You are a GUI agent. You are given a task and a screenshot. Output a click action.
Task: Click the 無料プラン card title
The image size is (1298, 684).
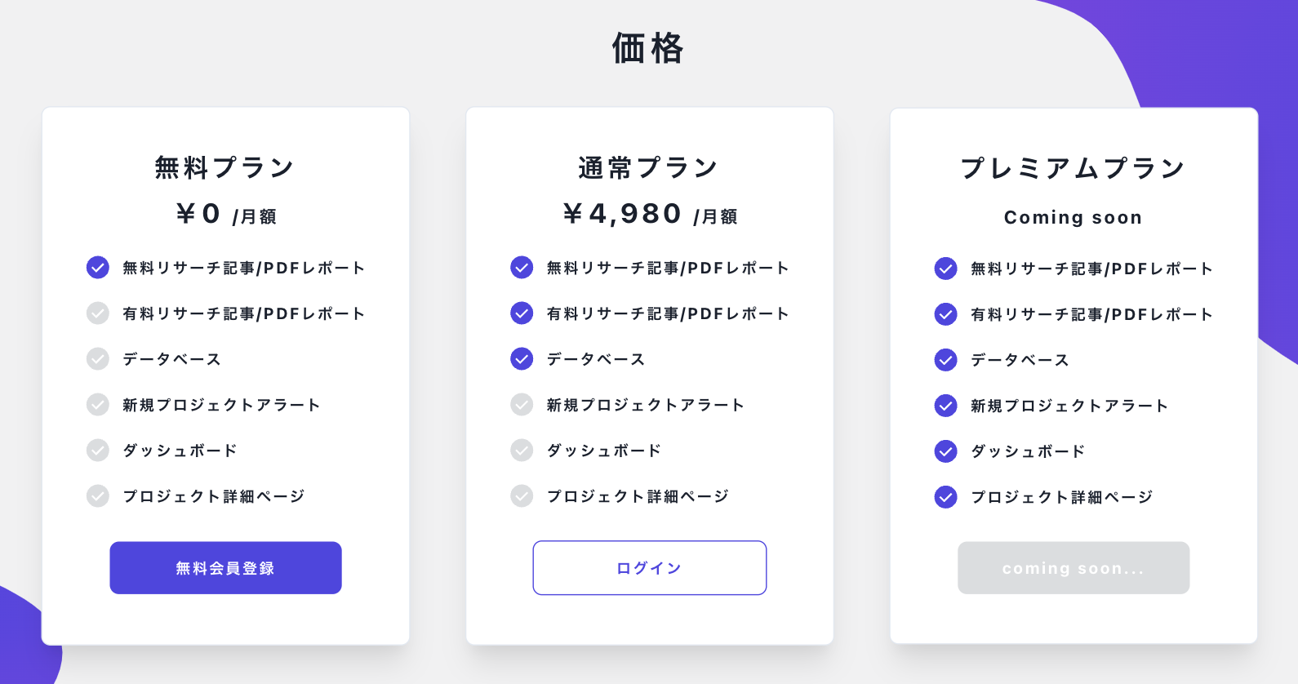click(x=224, y=168)
